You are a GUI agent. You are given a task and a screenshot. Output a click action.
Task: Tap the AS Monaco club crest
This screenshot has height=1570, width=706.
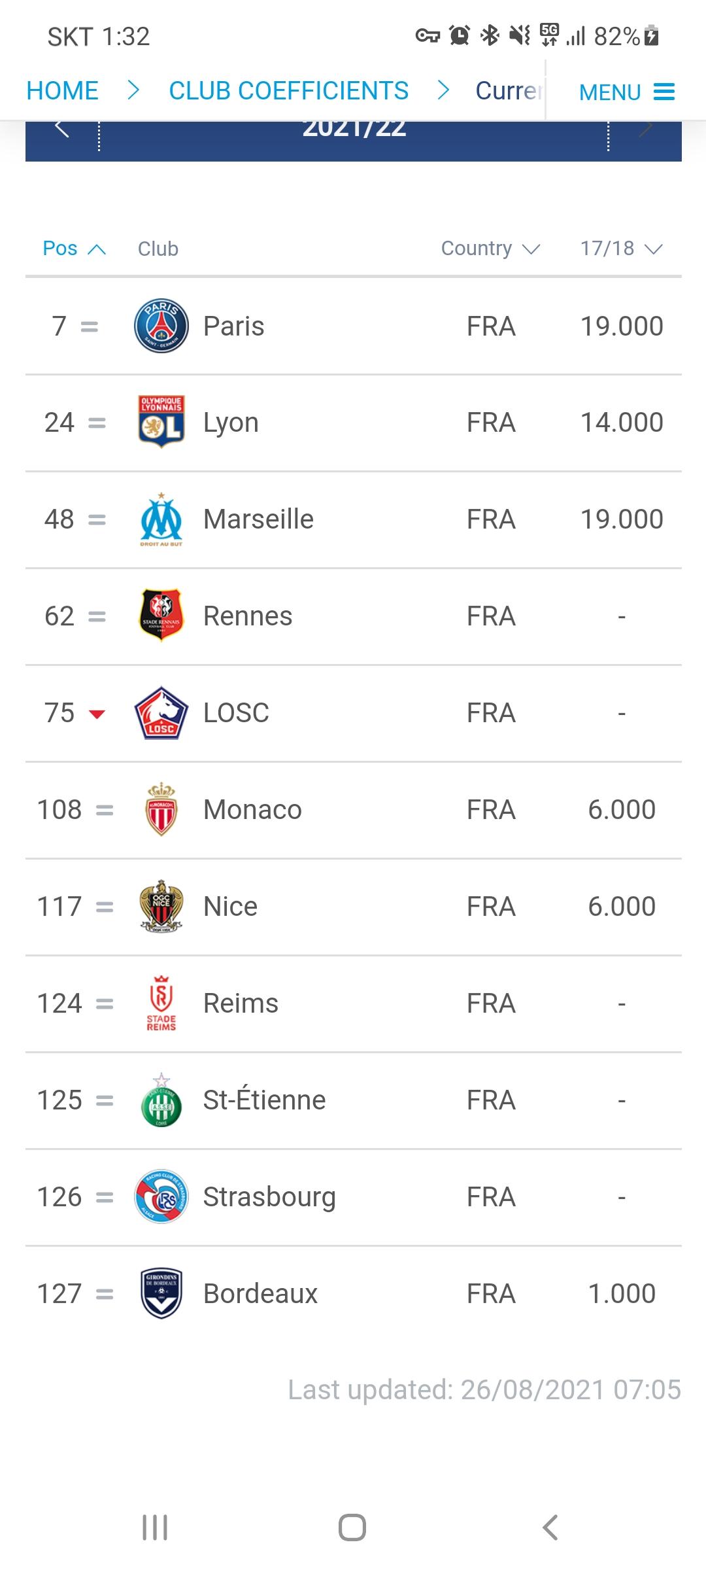[161, 809]
